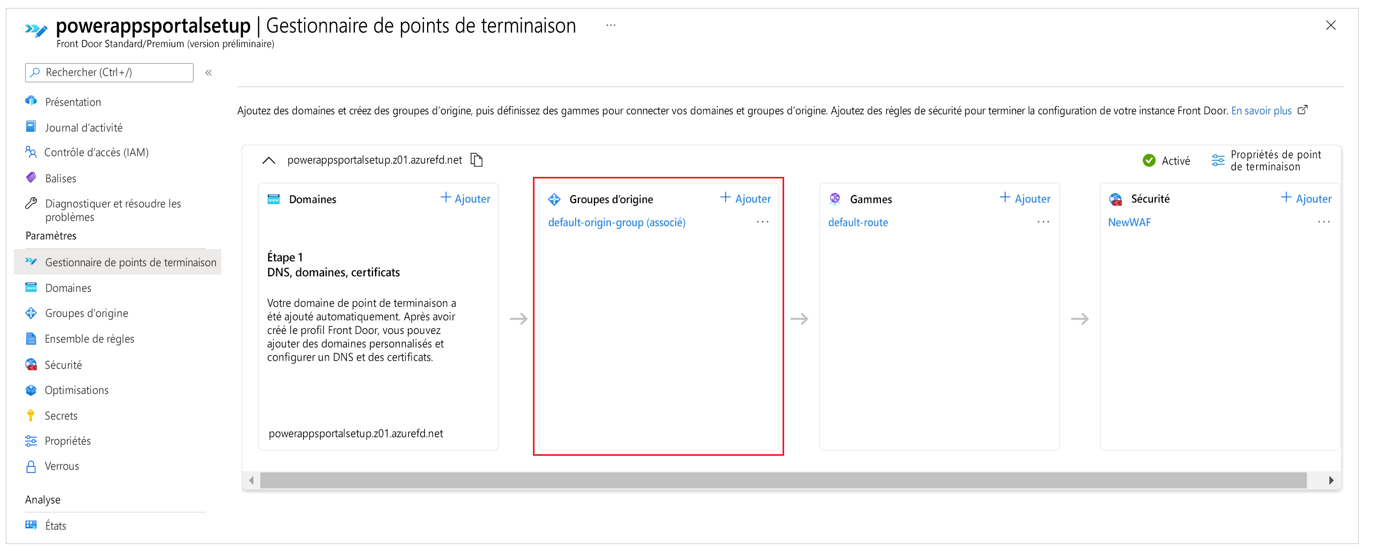The image size is (1378, 560).
Task: Open the header ellipsis more options
Action: click(611, 25)
